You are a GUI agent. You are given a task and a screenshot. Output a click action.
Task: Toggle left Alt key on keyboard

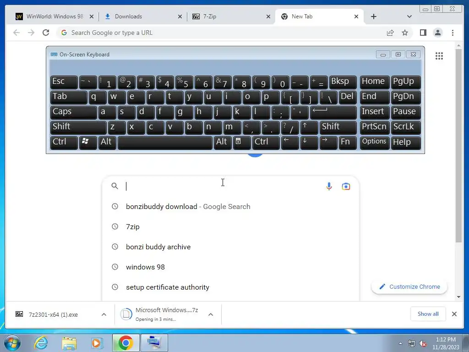point(107,143)
